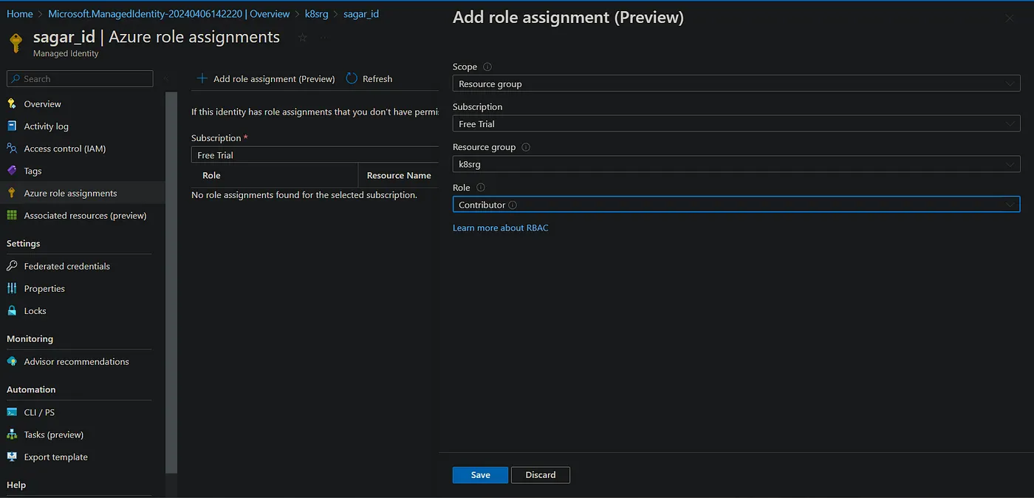Viewport: 1034px width, 498px height.
Task: Open Export template in sidebar
Action: 55,457
